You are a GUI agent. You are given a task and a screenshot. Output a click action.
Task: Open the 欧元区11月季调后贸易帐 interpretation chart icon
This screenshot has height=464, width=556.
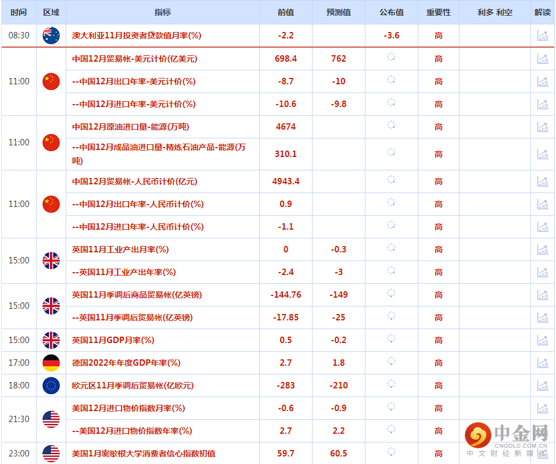542,386
